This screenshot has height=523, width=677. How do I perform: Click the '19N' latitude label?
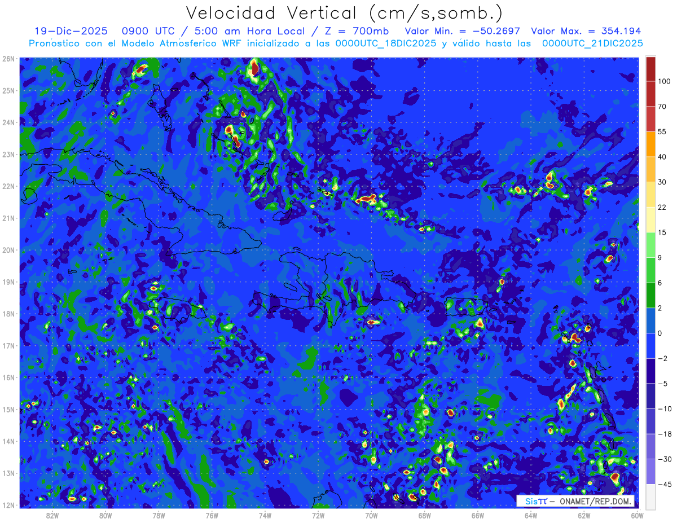(8, 282)
